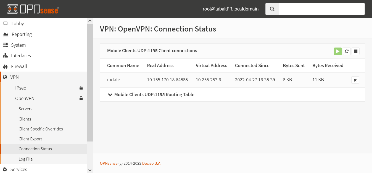The image size is (372, 173).
Task: Open the Services gear icon
Action: point(5,169)
